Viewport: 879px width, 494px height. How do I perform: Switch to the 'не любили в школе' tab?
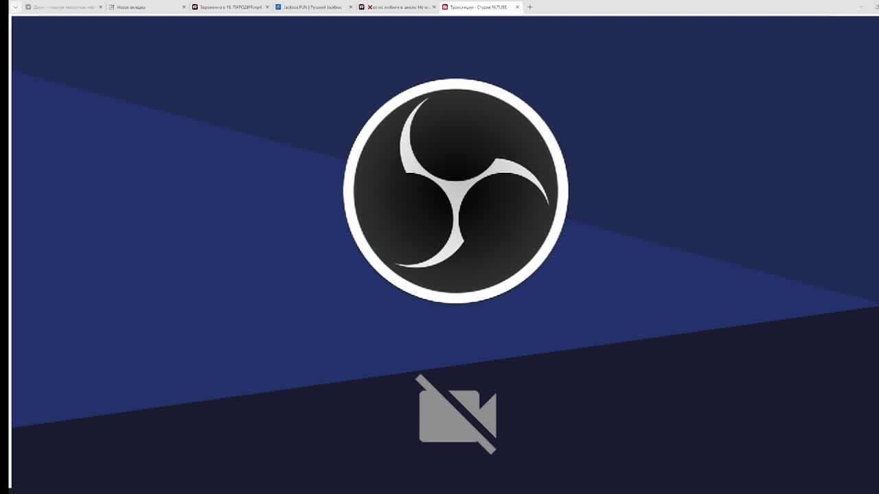(x=397, y=7)
